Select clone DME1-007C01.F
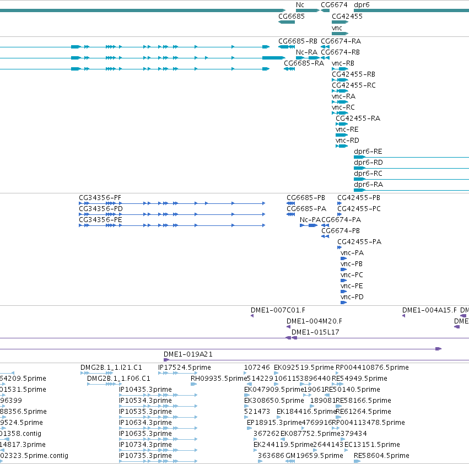 (278, 310)
